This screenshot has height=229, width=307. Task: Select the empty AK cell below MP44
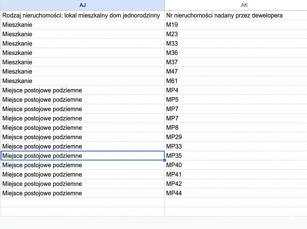pos(236,202)
